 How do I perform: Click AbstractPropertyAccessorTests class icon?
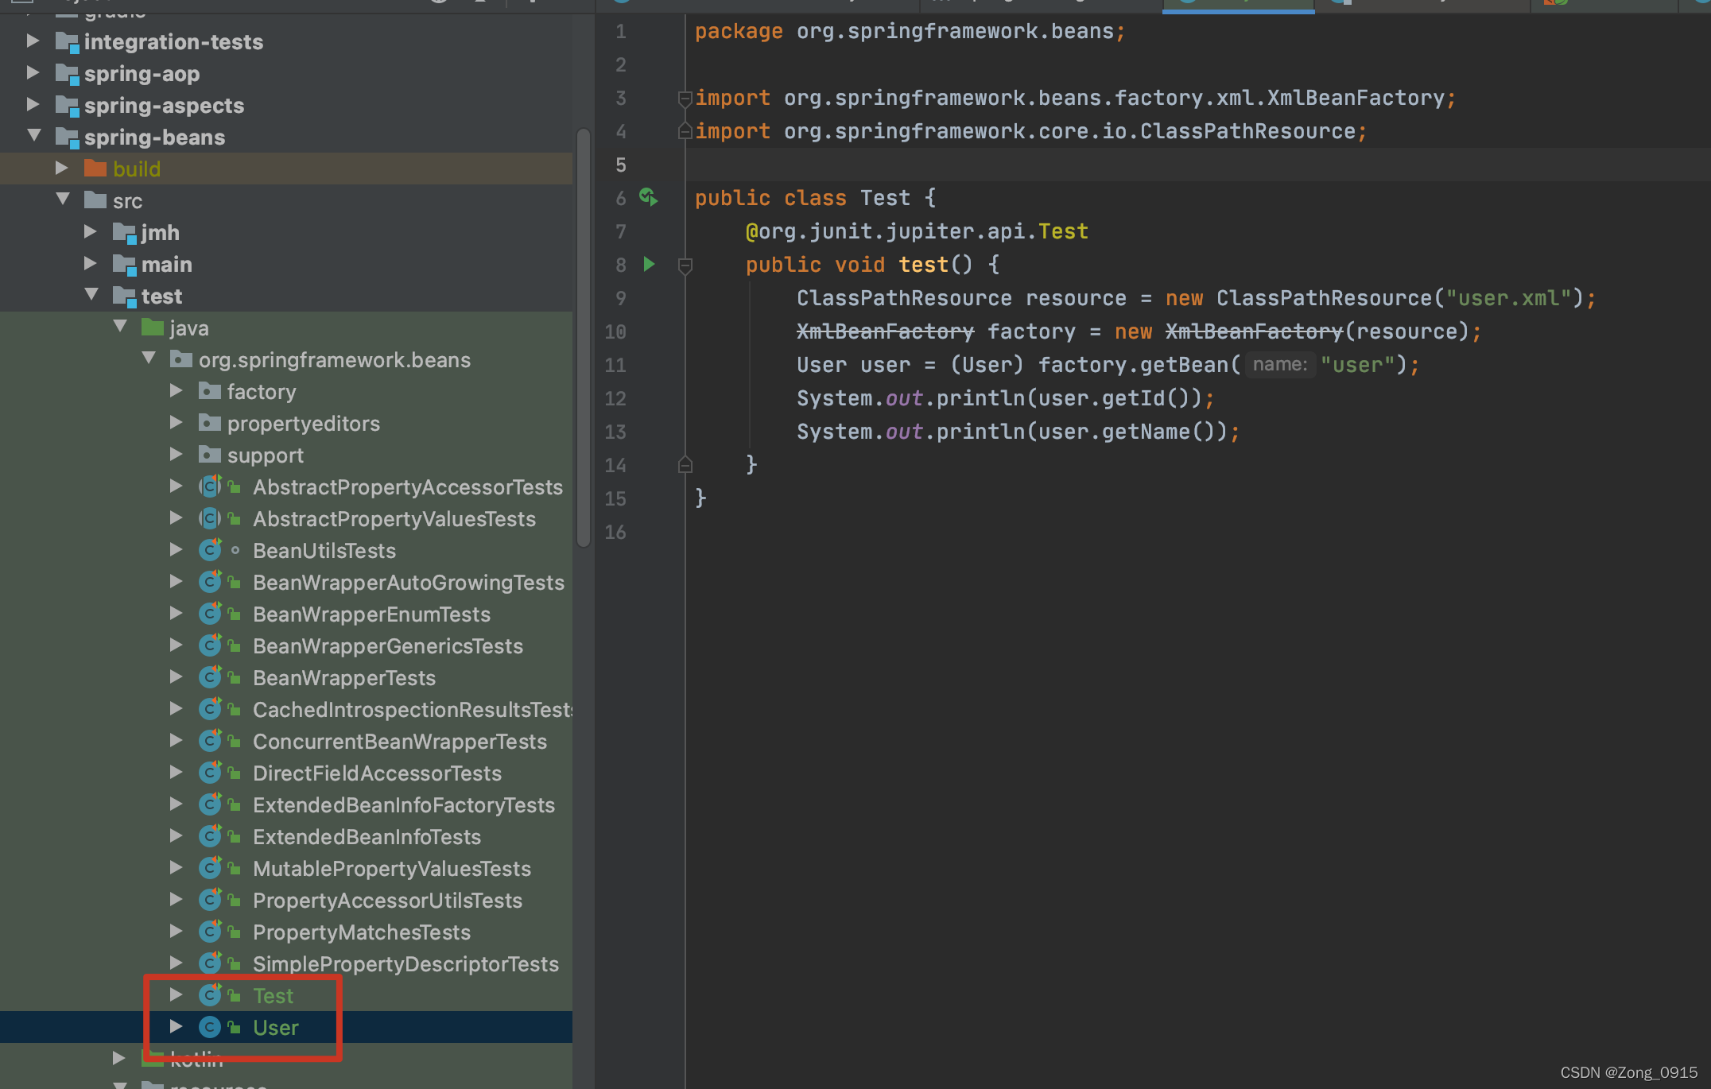pos(210,486)
